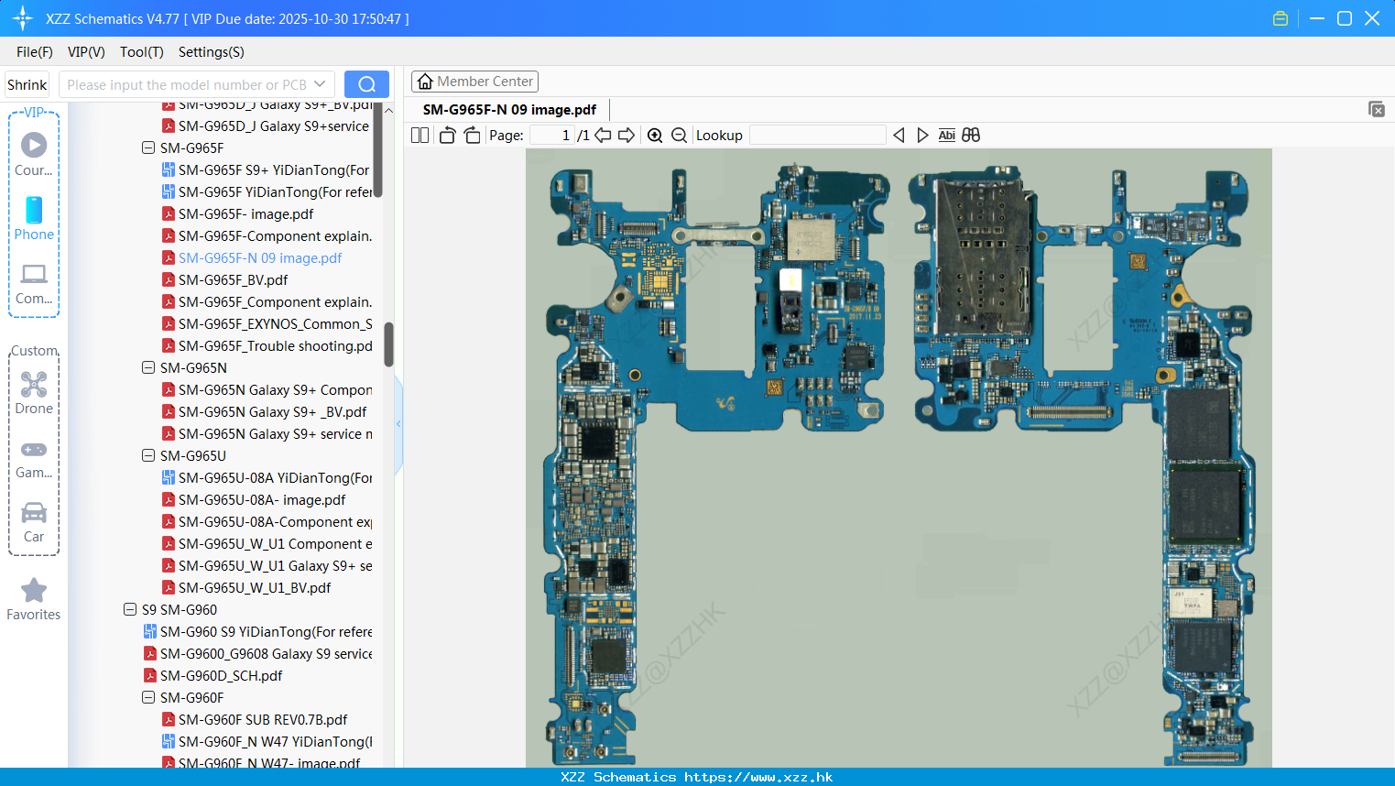This screenshot has height=786, width=1395.
Task: Open the Game console category
Action: coord(34,459)
